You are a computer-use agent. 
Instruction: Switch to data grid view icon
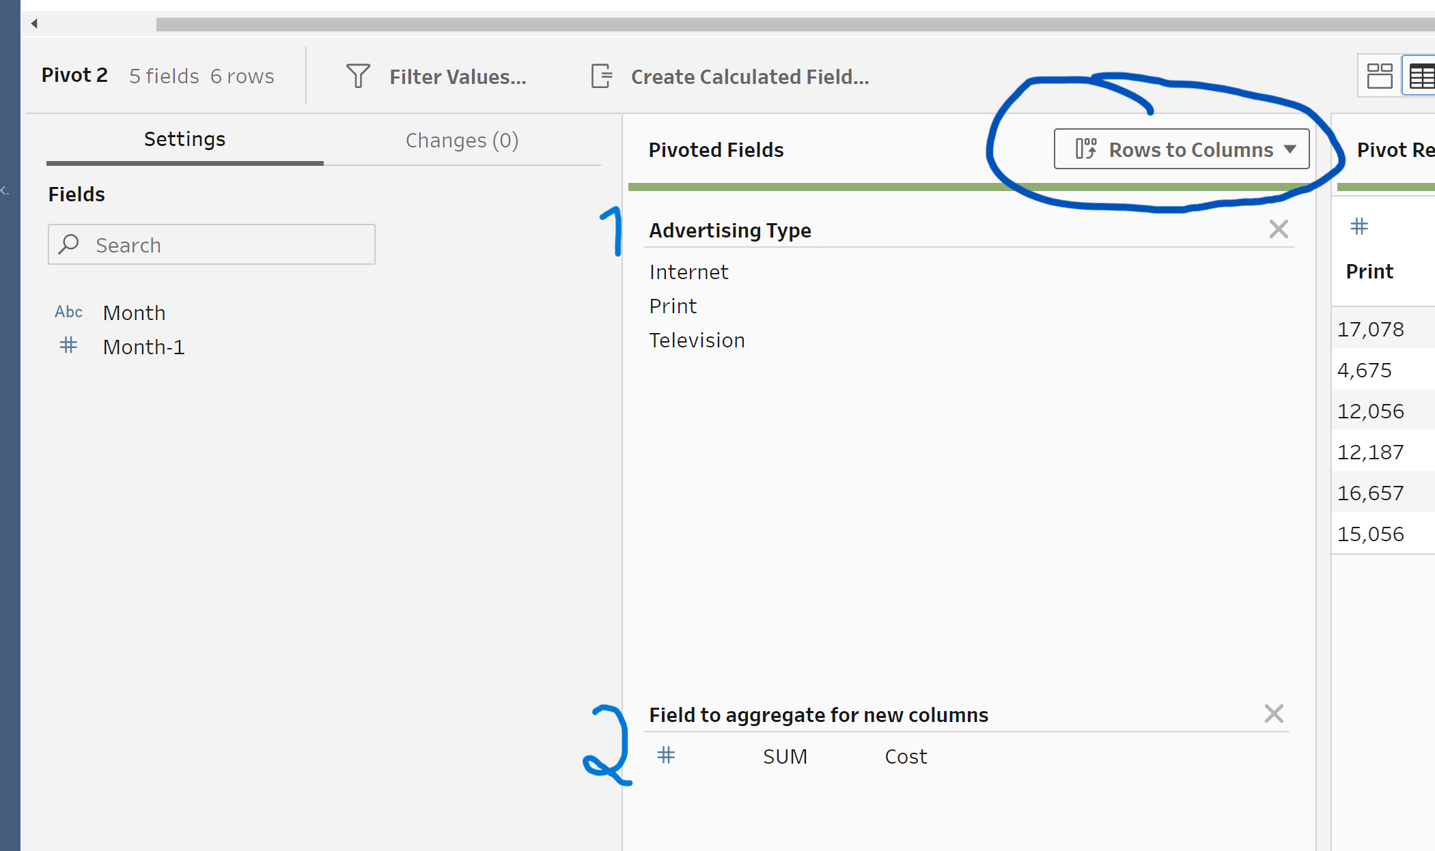click(x=1421, y=76)
